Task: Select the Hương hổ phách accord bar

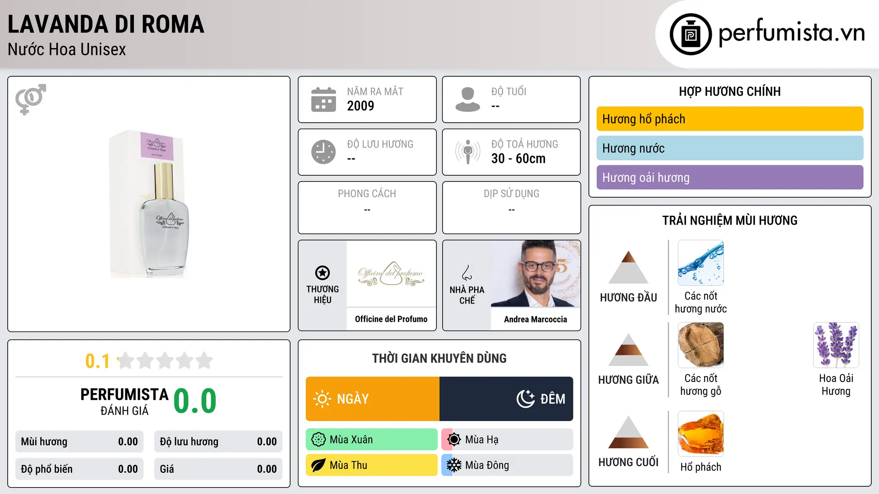Action: 730,119
